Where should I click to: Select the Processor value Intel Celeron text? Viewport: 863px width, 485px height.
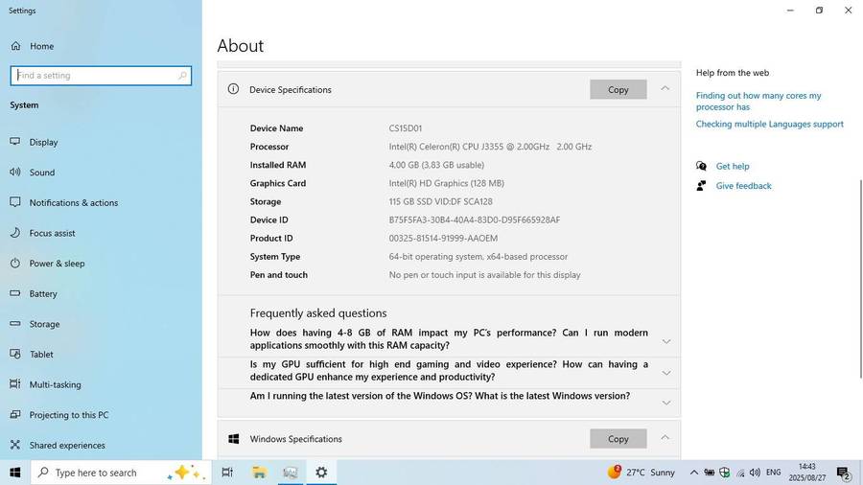(x=490, y=147)
